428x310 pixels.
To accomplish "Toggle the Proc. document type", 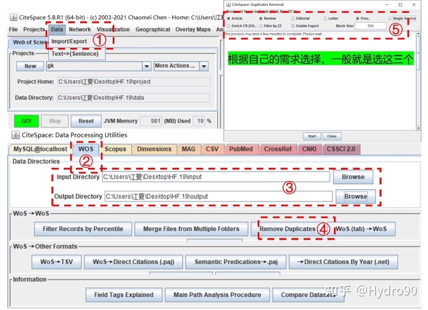I will tap(357, 19).
